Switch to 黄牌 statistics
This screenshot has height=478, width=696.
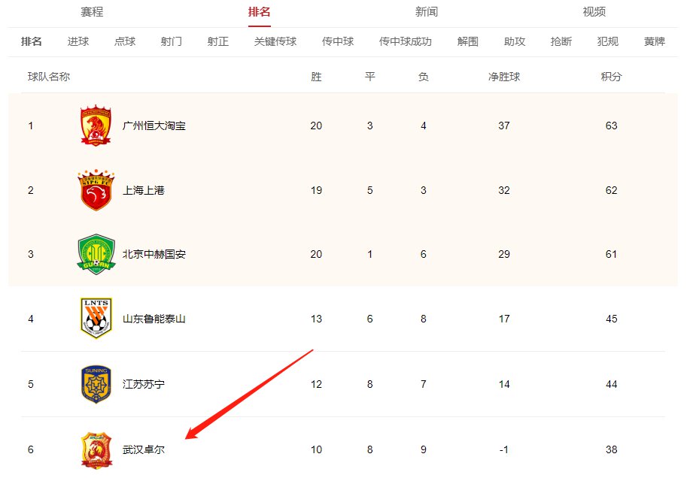pyautogui.click(x=653, y=42)
